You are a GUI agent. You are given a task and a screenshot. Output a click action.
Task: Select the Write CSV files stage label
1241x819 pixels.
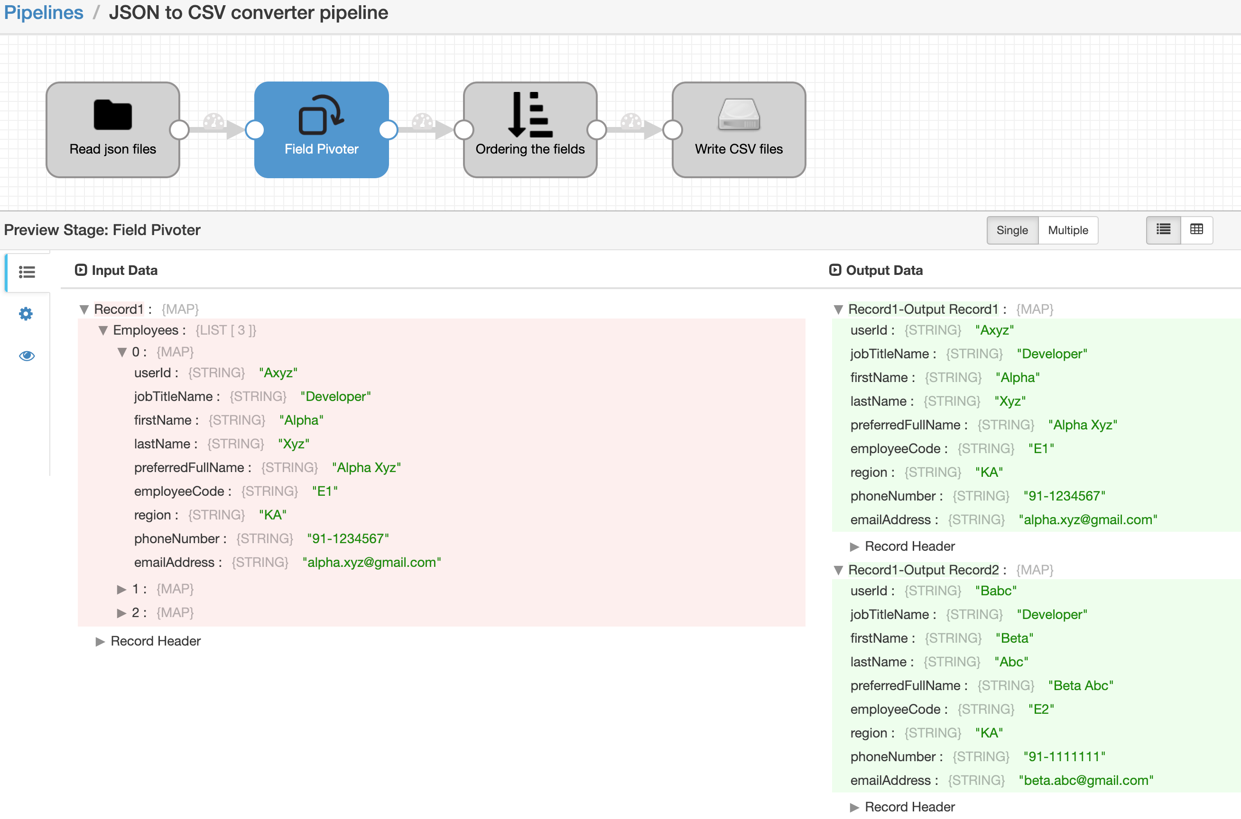tap(739, 149)
